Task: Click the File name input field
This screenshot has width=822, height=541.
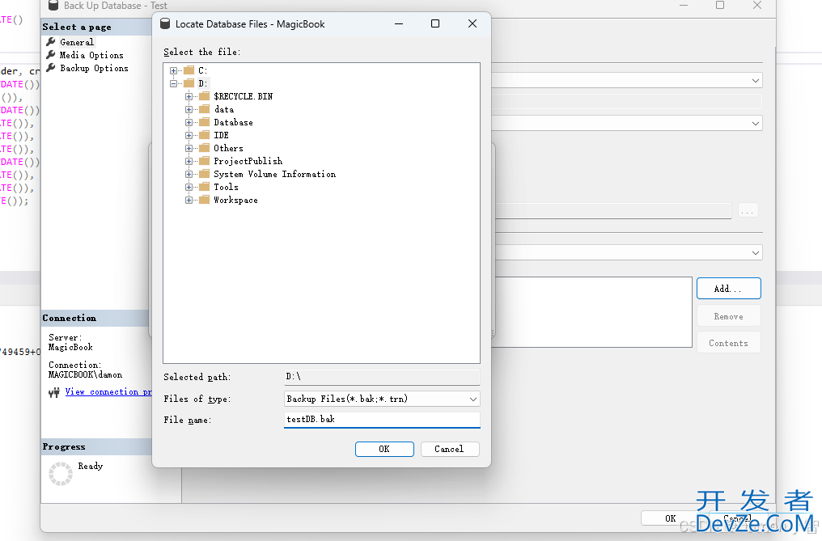Action: click(382, 420)
